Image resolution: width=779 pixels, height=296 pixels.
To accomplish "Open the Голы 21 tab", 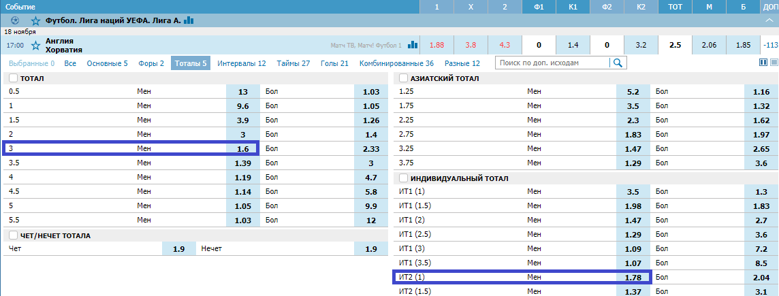I will click(x=334, y=63).
